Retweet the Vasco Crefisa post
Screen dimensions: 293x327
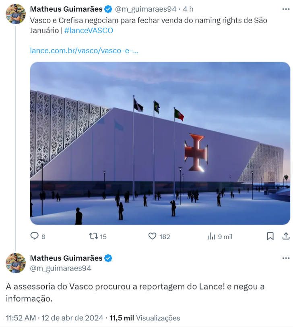(x=94, y=236)
